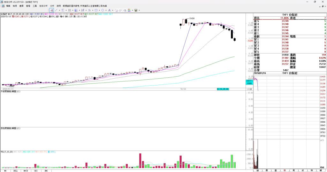Click the 賣1 price 31245 in order book
The height and width of the screenshot is (172, 327).
[285, 33]
